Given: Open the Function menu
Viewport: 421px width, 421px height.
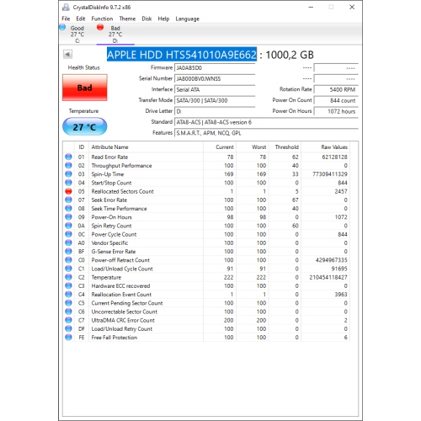Looking at the screenshot, I should click(x=102, y=19).
